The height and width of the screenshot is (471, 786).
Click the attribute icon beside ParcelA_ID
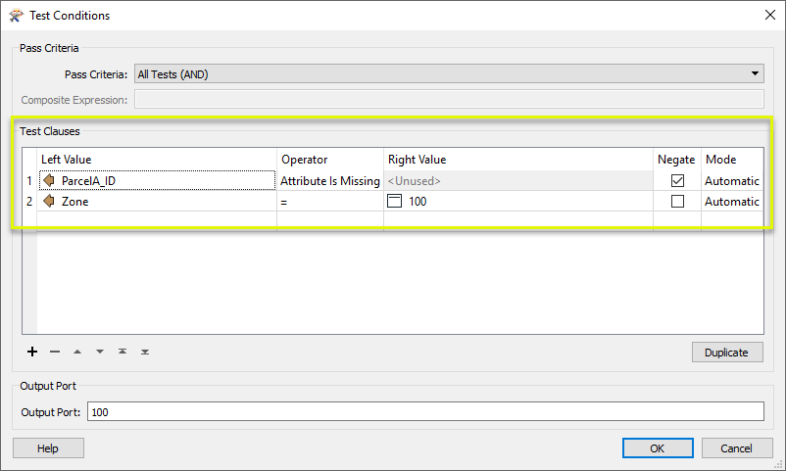(49, 180)
